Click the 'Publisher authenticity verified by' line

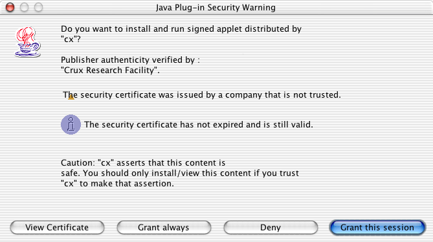[130, 60]
